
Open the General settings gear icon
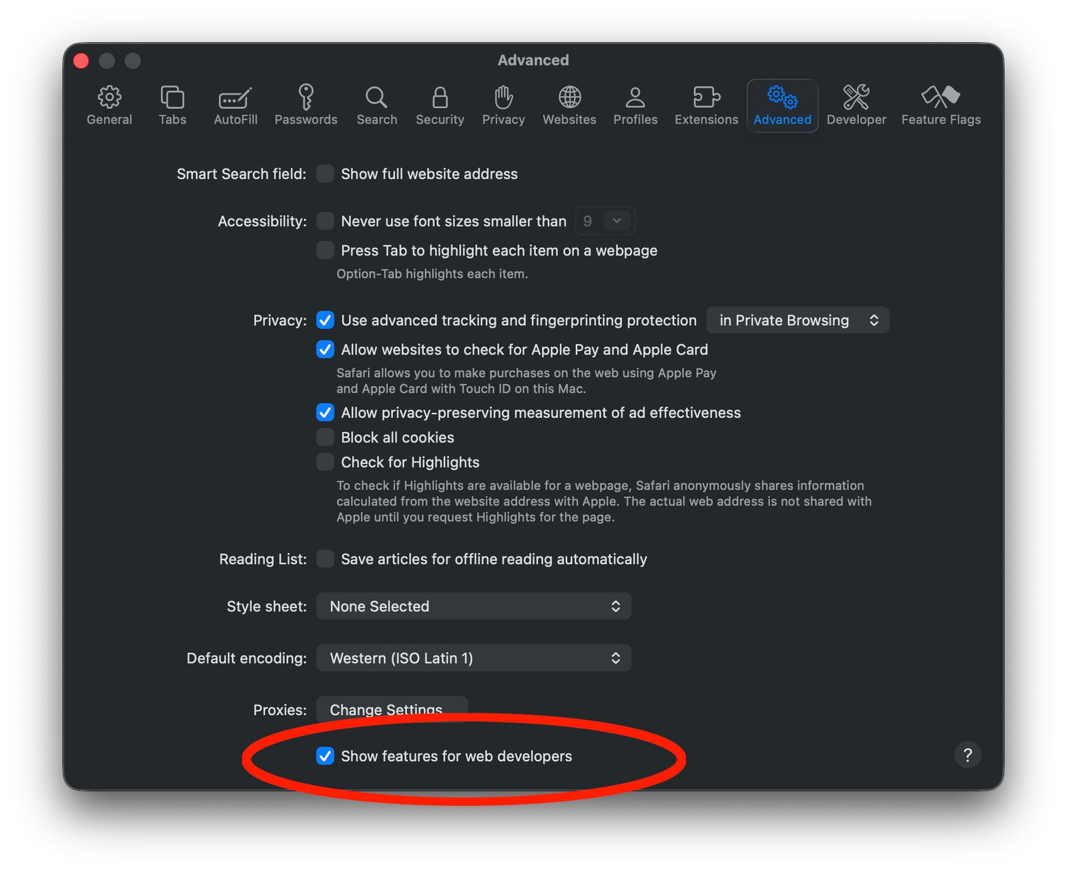pos(109,97)
